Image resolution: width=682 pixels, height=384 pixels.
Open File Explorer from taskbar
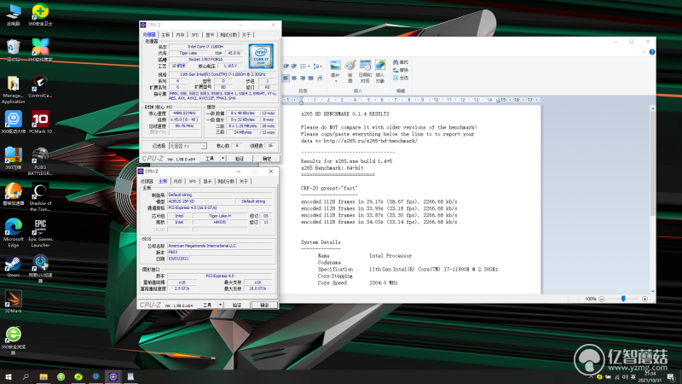[43, 376]
